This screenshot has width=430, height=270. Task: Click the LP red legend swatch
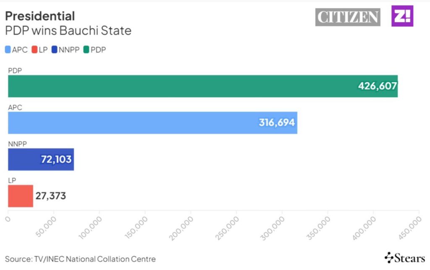[34, 50]
